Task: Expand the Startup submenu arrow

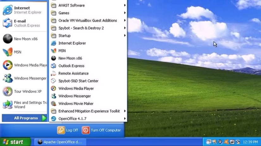Action: click(x=125, y=36)
